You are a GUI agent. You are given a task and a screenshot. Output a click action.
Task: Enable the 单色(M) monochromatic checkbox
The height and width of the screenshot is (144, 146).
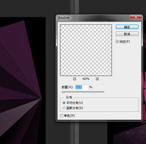[62, 116]
